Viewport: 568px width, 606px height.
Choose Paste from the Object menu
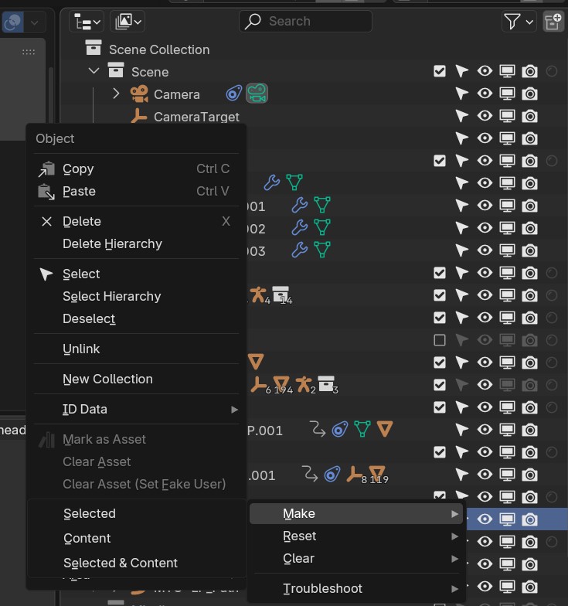(x=136, y=192)
